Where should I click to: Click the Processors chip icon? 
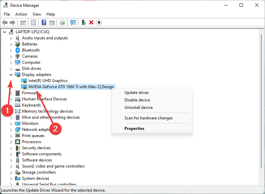pos(18,142)
